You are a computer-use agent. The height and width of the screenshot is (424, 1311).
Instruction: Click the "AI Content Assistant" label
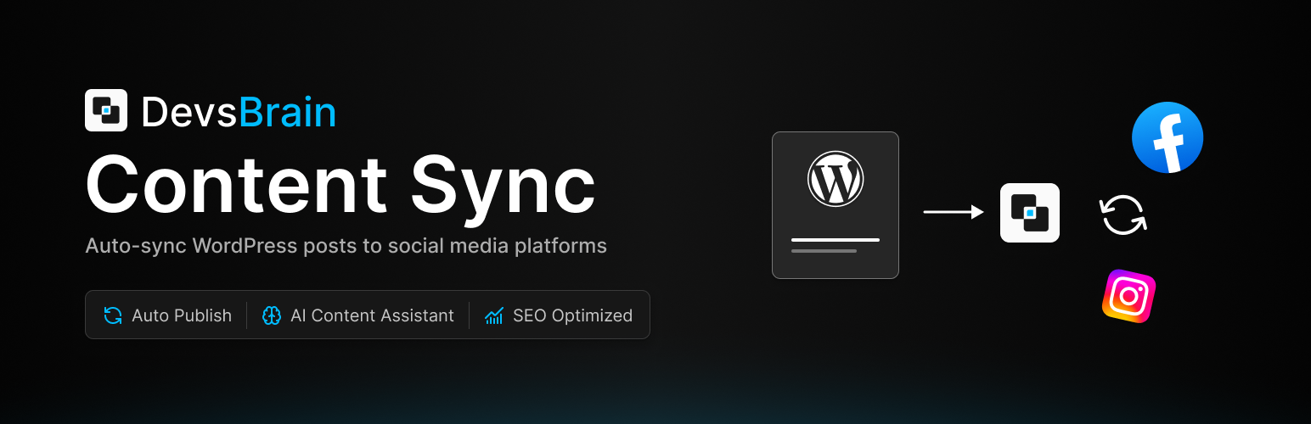(372, 315)
